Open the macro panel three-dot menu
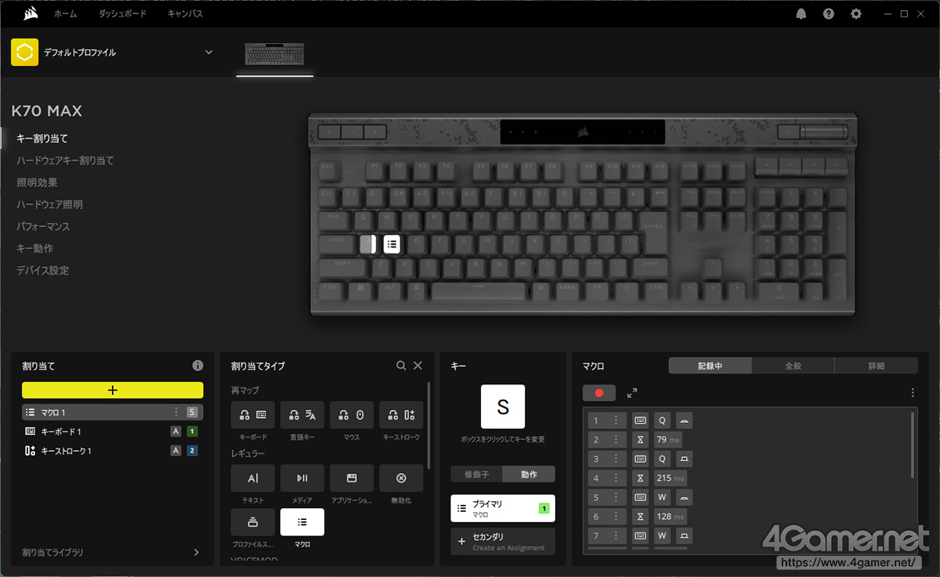This screenshot has width=940, height=577. [912, 393]
